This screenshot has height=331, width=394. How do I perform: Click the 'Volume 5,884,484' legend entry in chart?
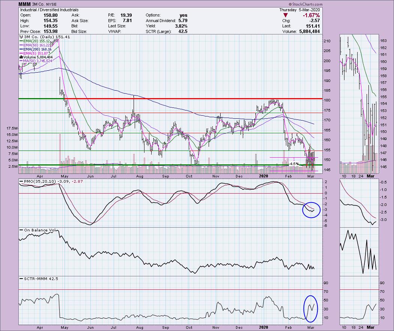click(36, 57)
